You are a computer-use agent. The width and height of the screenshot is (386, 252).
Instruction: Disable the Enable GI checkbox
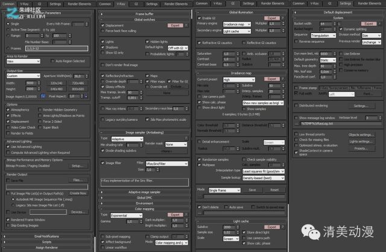coord(199,18)
